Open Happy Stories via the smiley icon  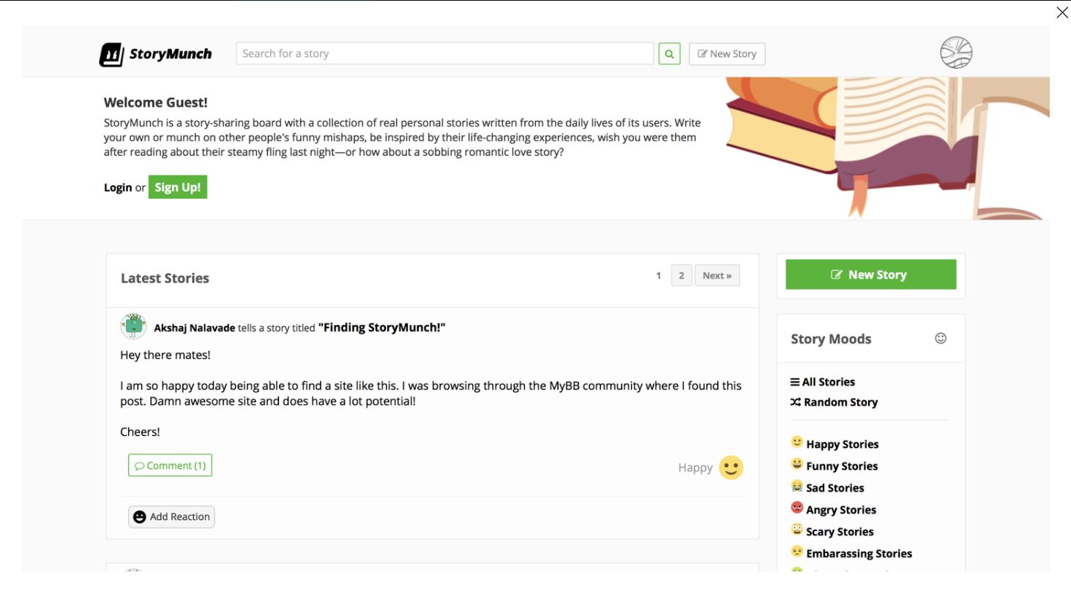click(x=796, y=443)
